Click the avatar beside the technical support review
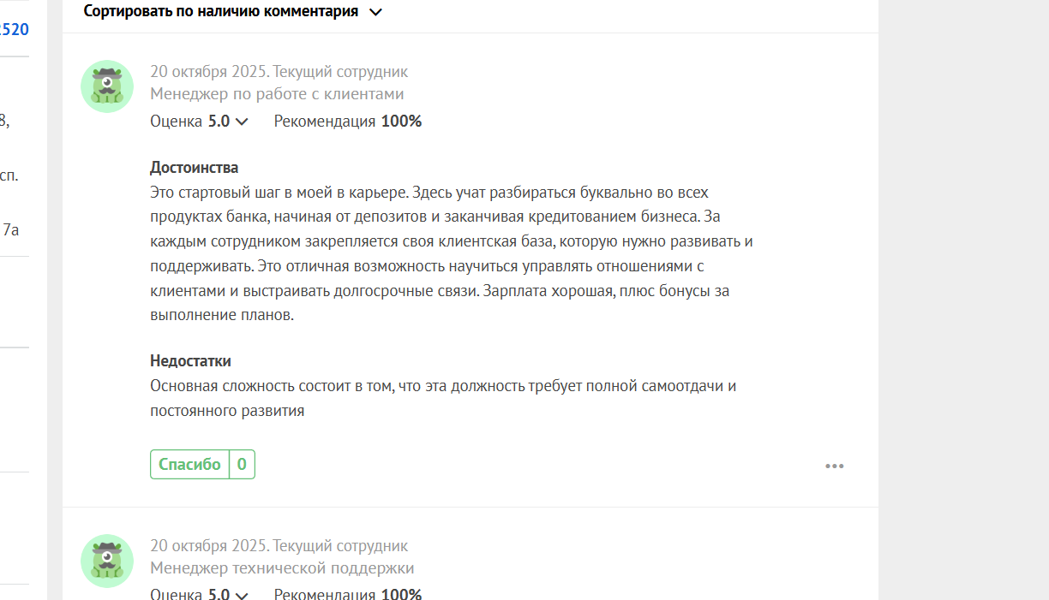 [x=107, y=561]
